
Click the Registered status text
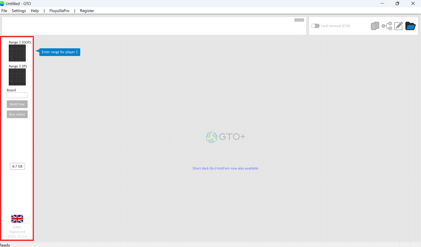click(x=17, y=232)
